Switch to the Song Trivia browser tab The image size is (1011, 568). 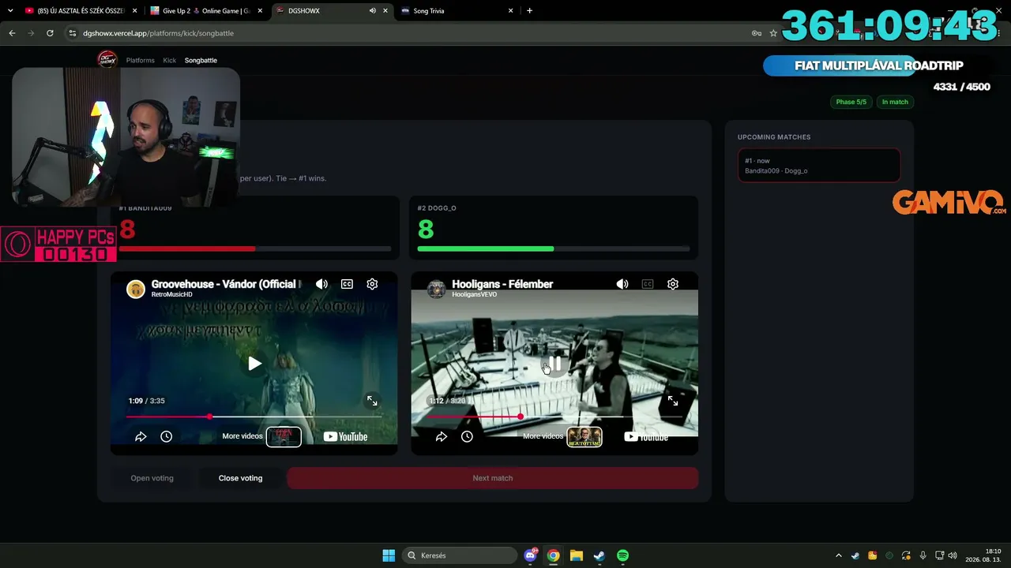[457, 11]
